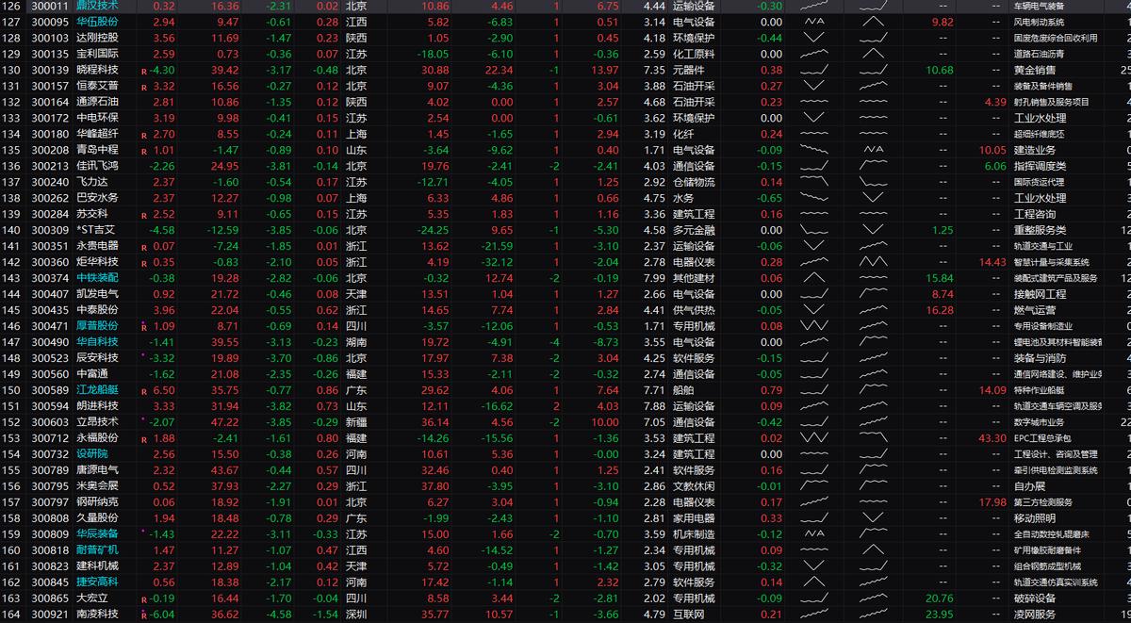Click stock code 300435
Image resolution: width=1131 pixels, height=623 pixels.
50,310
